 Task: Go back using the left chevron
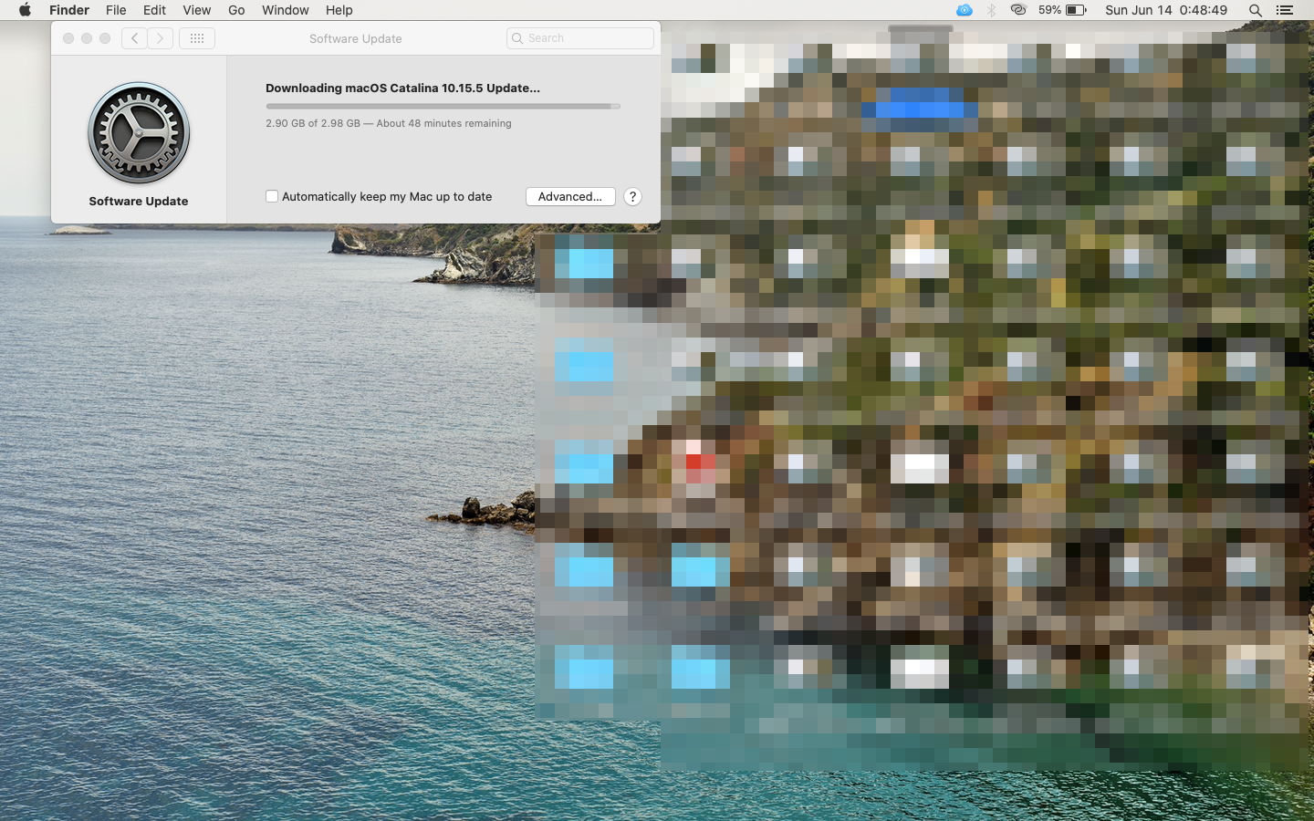pyautogui.click(x=134, y=38)
